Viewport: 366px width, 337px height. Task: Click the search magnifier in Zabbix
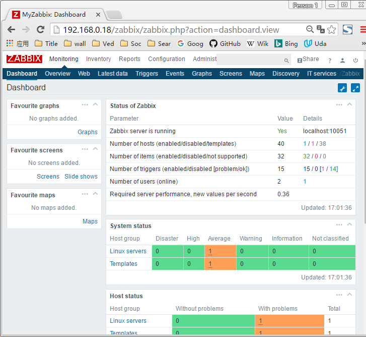coord(286,61)
